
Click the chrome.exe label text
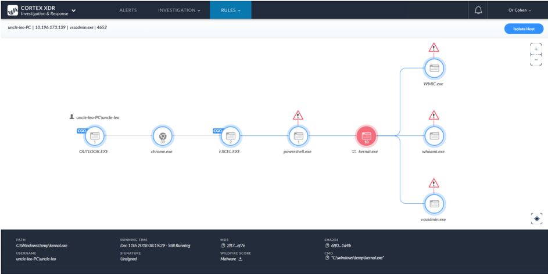pos(161,152)
